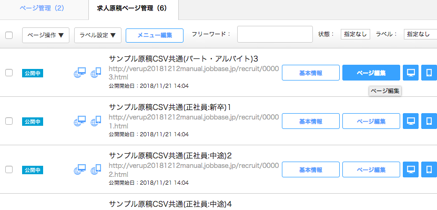Focus the フリーワード search field
The image size is (437, 210).
click(x=275, y=34)
